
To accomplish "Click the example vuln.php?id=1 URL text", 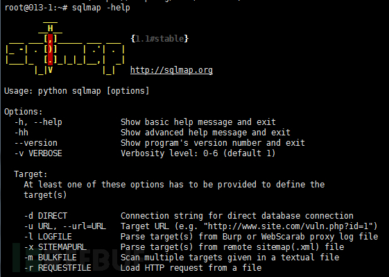I will (292, 226).
